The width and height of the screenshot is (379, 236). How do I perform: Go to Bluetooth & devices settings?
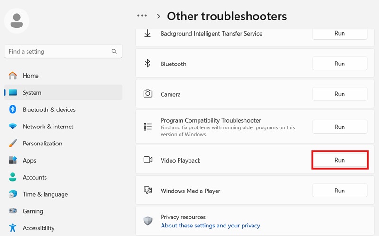click(63, 109)
